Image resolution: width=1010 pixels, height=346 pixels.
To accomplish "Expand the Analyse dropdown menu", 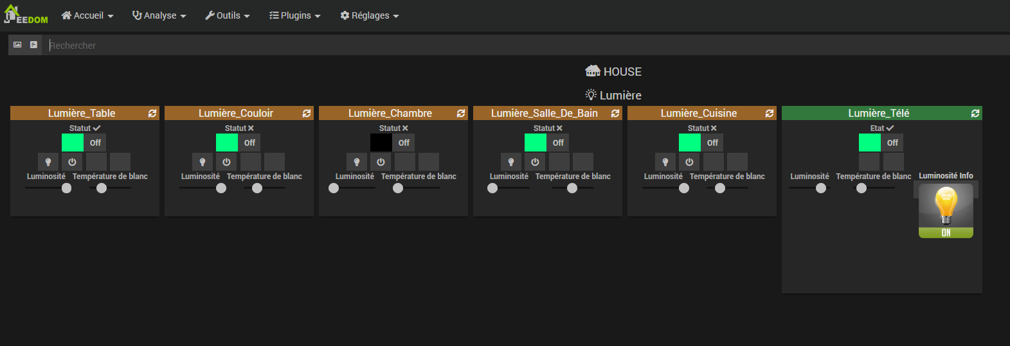I will click(x=159, y=15).
